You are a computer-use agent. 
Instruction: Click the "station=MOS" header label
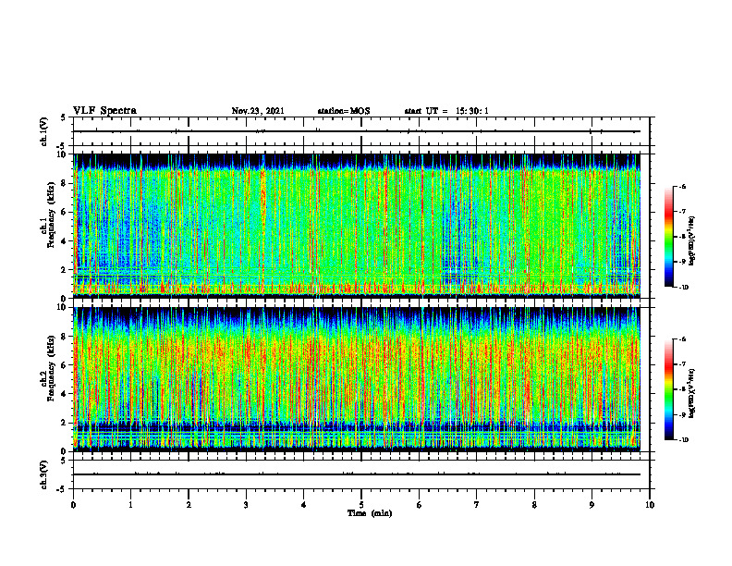344,111
